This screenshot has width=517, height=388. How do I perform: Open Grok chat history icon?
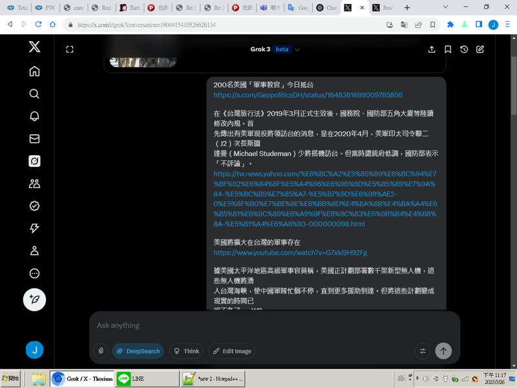point(464,49)
